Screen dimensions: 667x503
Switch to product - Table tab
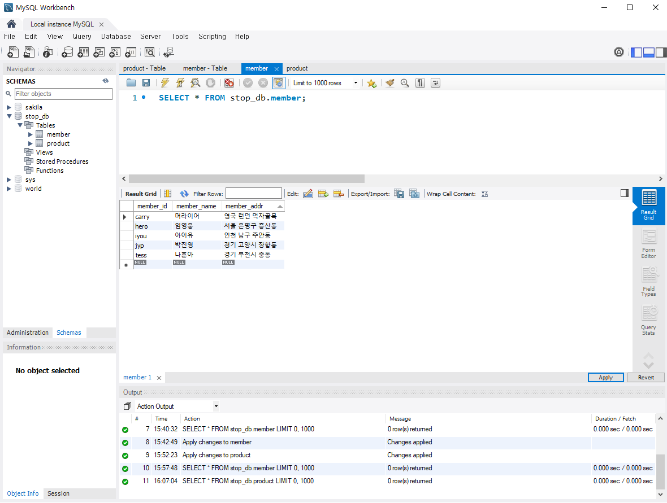145,68
